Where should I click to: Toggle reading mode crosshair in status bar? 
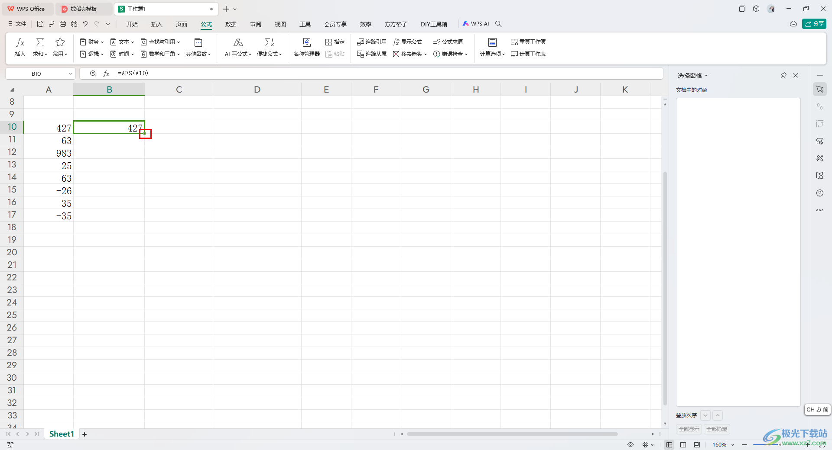pyautogui.click(x=646, y=445)
